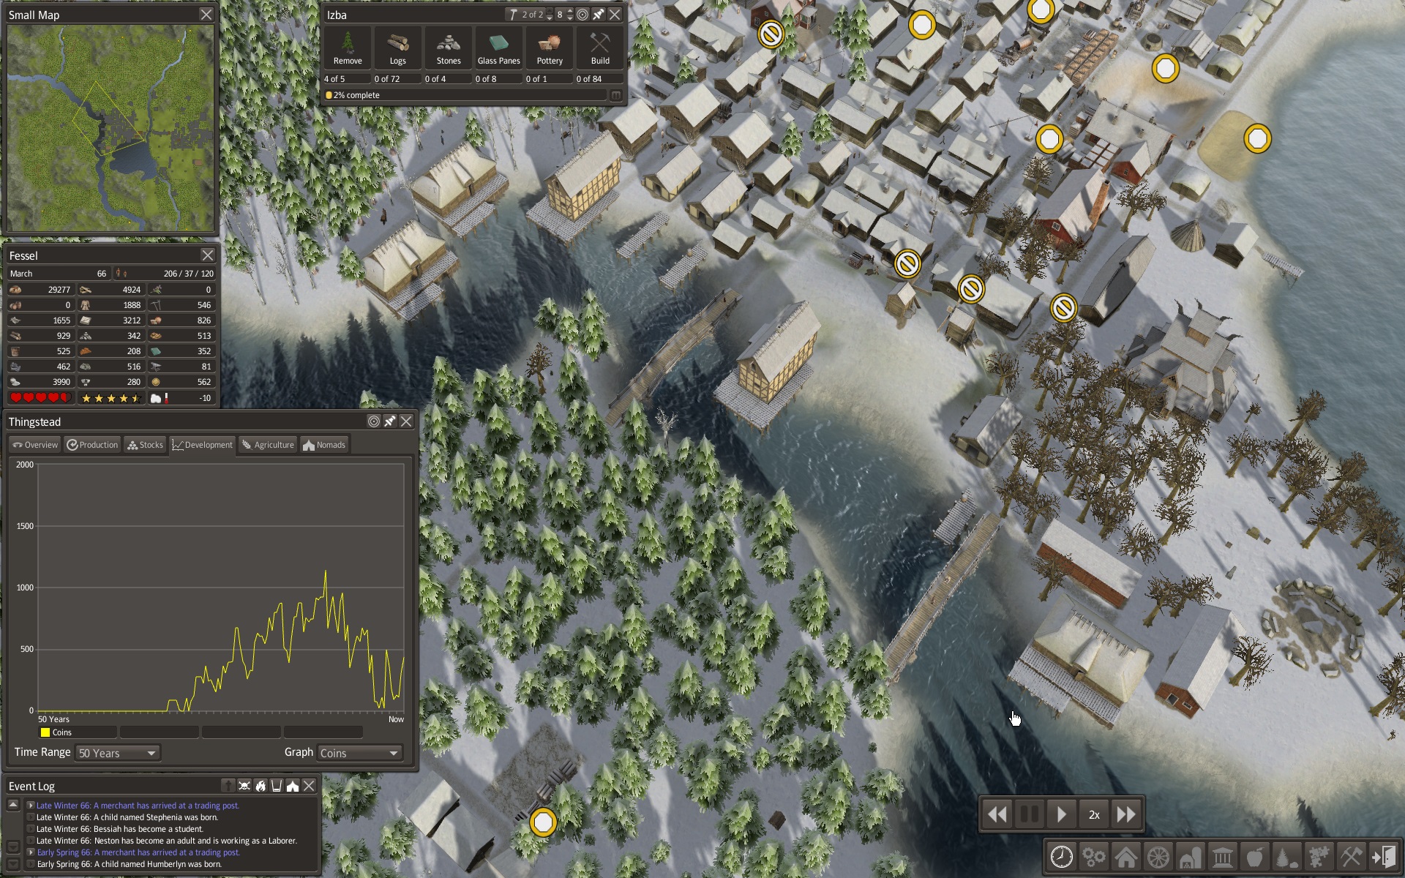
Task: Click the gold stars happiness indicator
Action: [110, 398]
